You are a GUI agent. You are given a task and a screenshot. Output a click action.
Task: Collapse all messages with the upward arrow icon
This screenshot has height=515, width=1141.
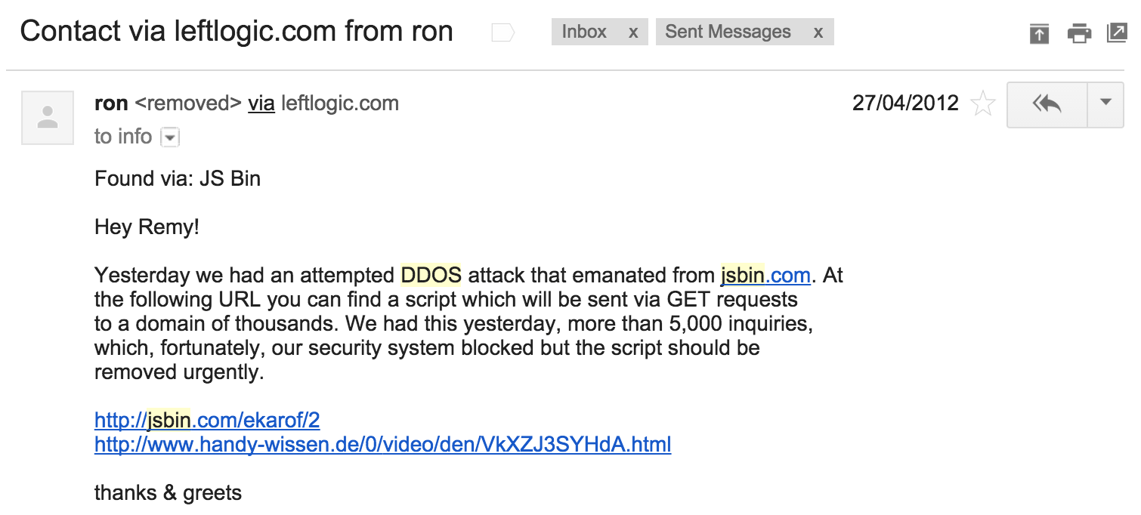[1040, 33]
